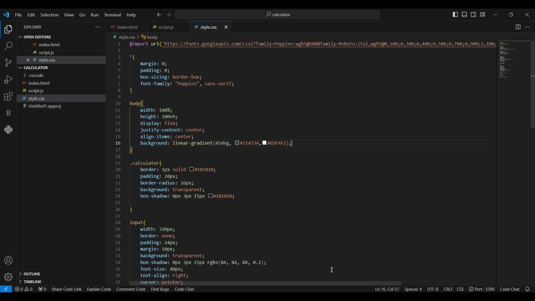Click the ports forwarded status item

(42, 289)
